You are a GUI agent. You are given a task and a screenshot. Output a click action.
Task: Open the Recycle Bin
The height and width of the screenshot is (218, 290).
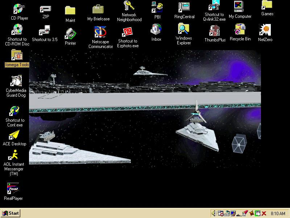pos(240,30)
